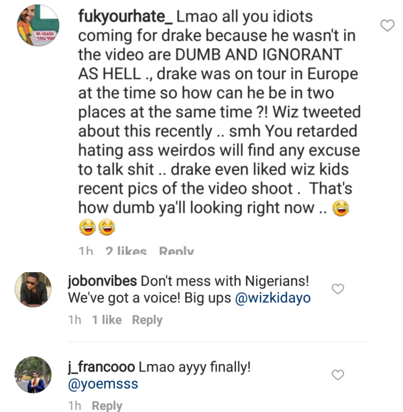Screen dimensions: 403x412
Task: Open the fukyourhate_ username link
Action: [x=123, y=17]
